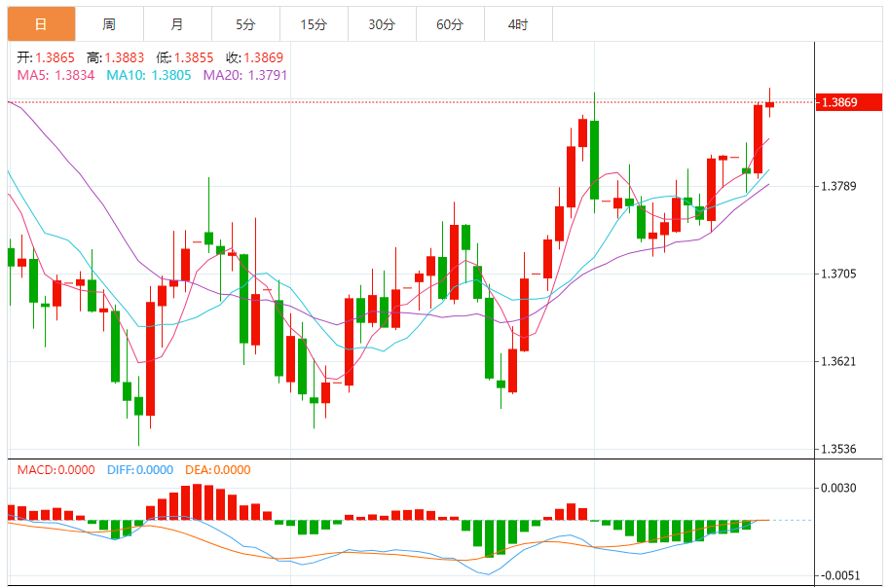This screenshot has width=890, height=587.
Task: Click the DEA:0.0000 indicator label
Action: pyautogui.click(x=218, y=470)
